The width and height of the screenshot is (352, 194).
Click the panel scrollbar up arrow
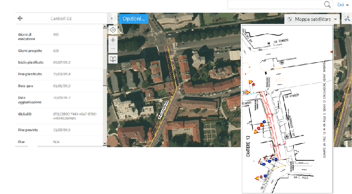105,26
